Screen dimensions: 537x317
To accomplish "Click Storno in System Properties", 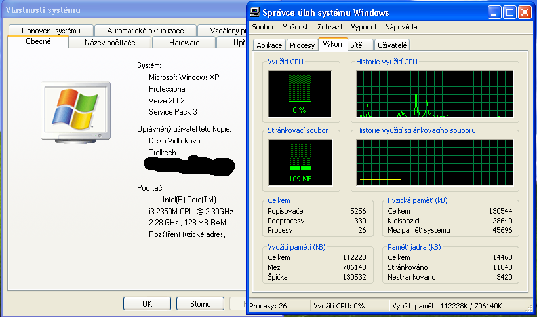I will tap(201, 304).
